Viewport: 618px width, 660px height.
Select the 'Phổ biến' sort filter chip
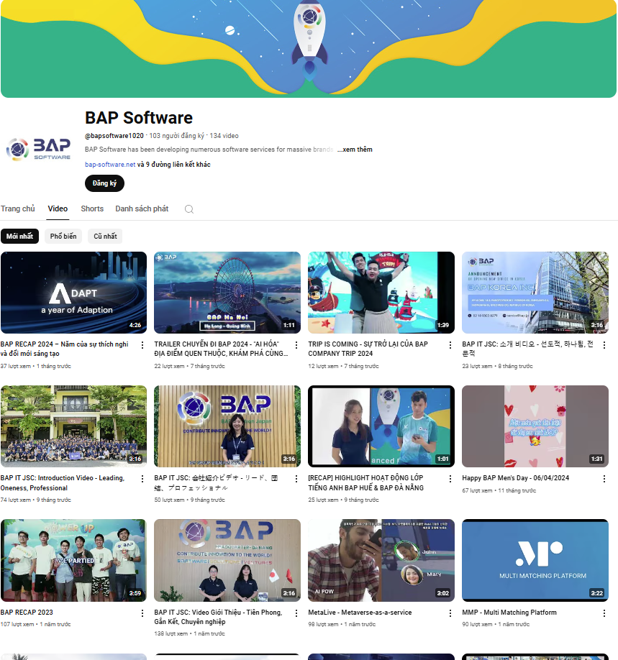coord(63,237)
